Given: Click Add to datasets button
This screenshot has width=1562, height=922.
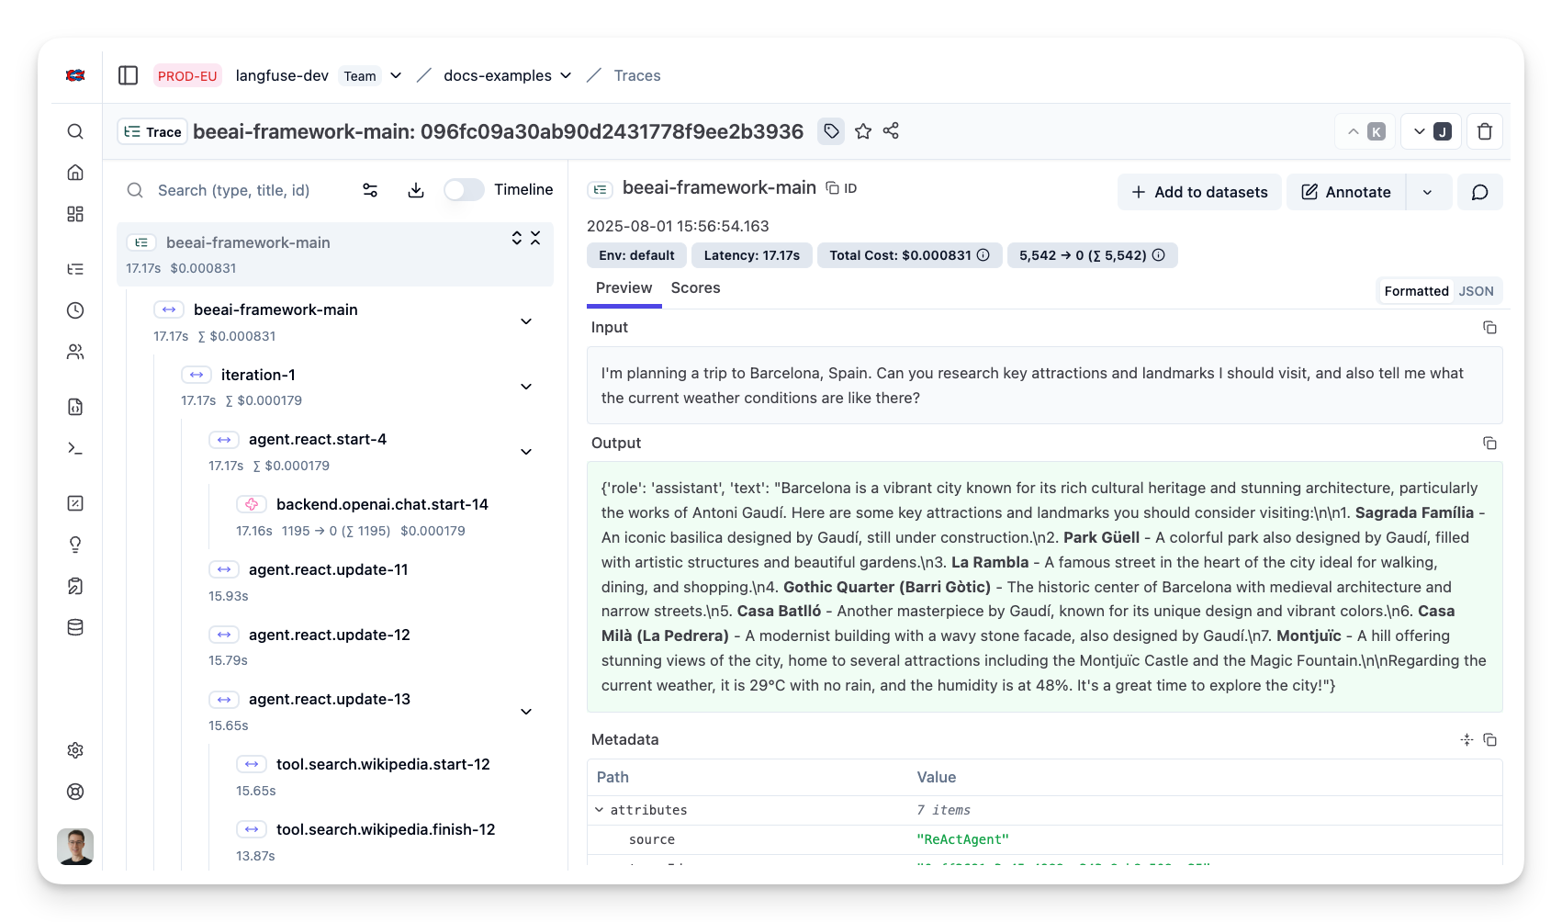Looking at the screenshot, I should click(1199, 192).
